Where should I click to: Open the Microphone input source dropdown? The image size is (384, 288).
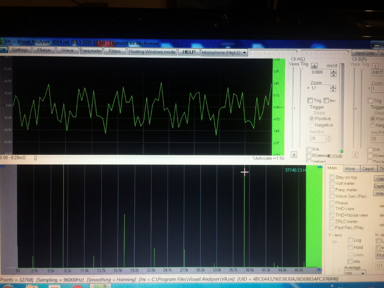(224, 52)
